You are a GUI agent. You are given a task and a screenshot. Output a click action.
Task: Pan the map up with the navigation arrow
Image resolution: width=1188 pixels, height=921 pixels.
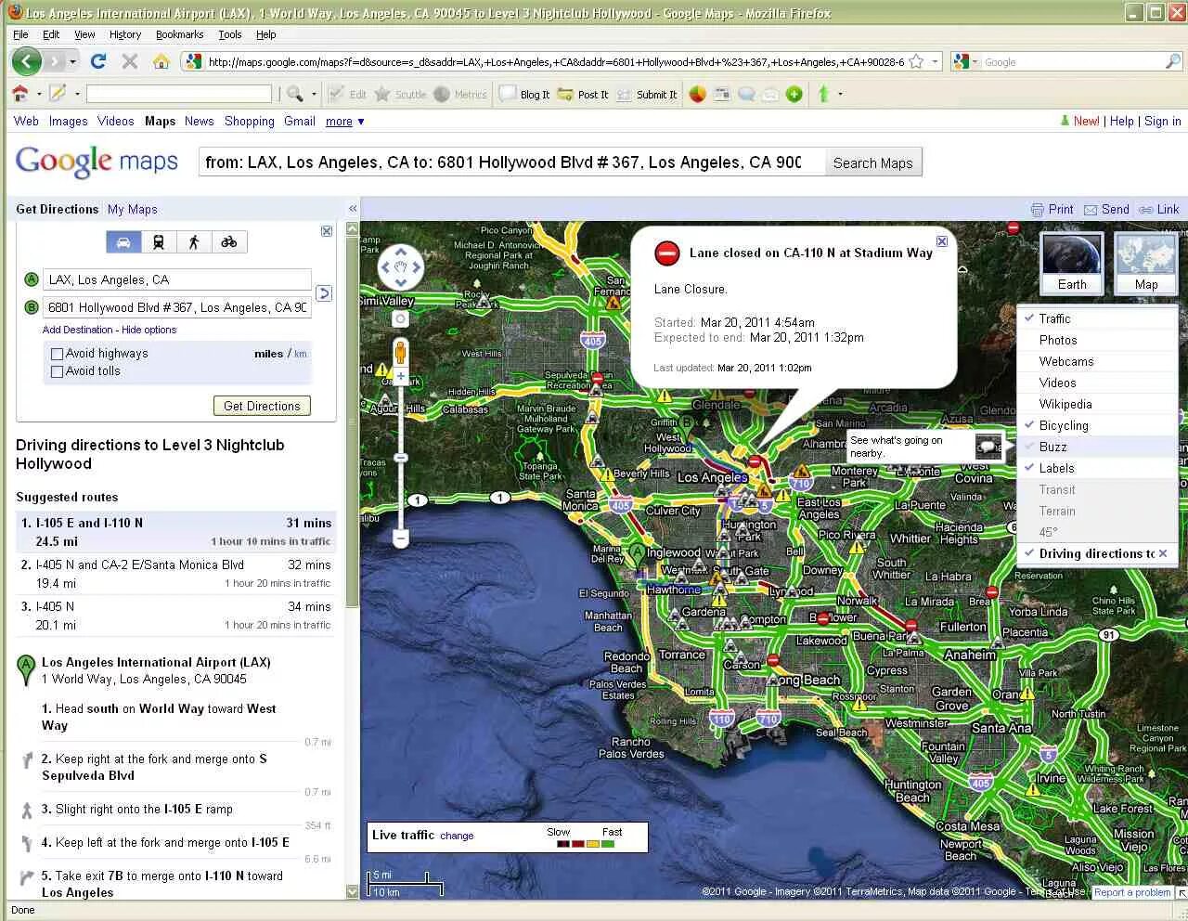click(401, 251)
